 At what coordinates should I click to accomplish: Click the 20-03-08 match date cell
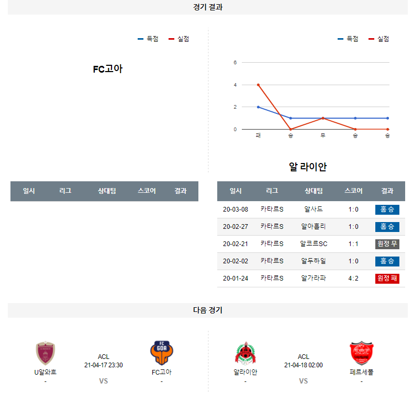pyautogui.click(x=236, y=210)
